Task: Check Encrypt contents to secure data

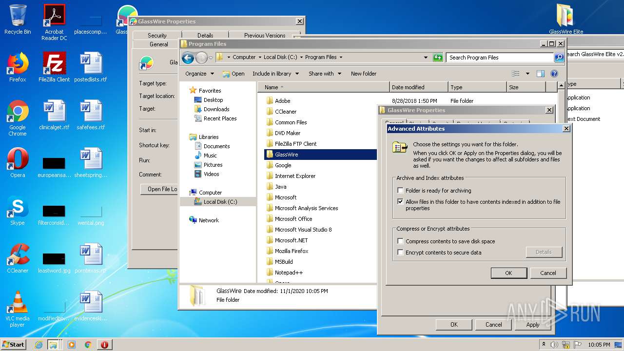Action: pyautogui.click(x=401, y=253)
